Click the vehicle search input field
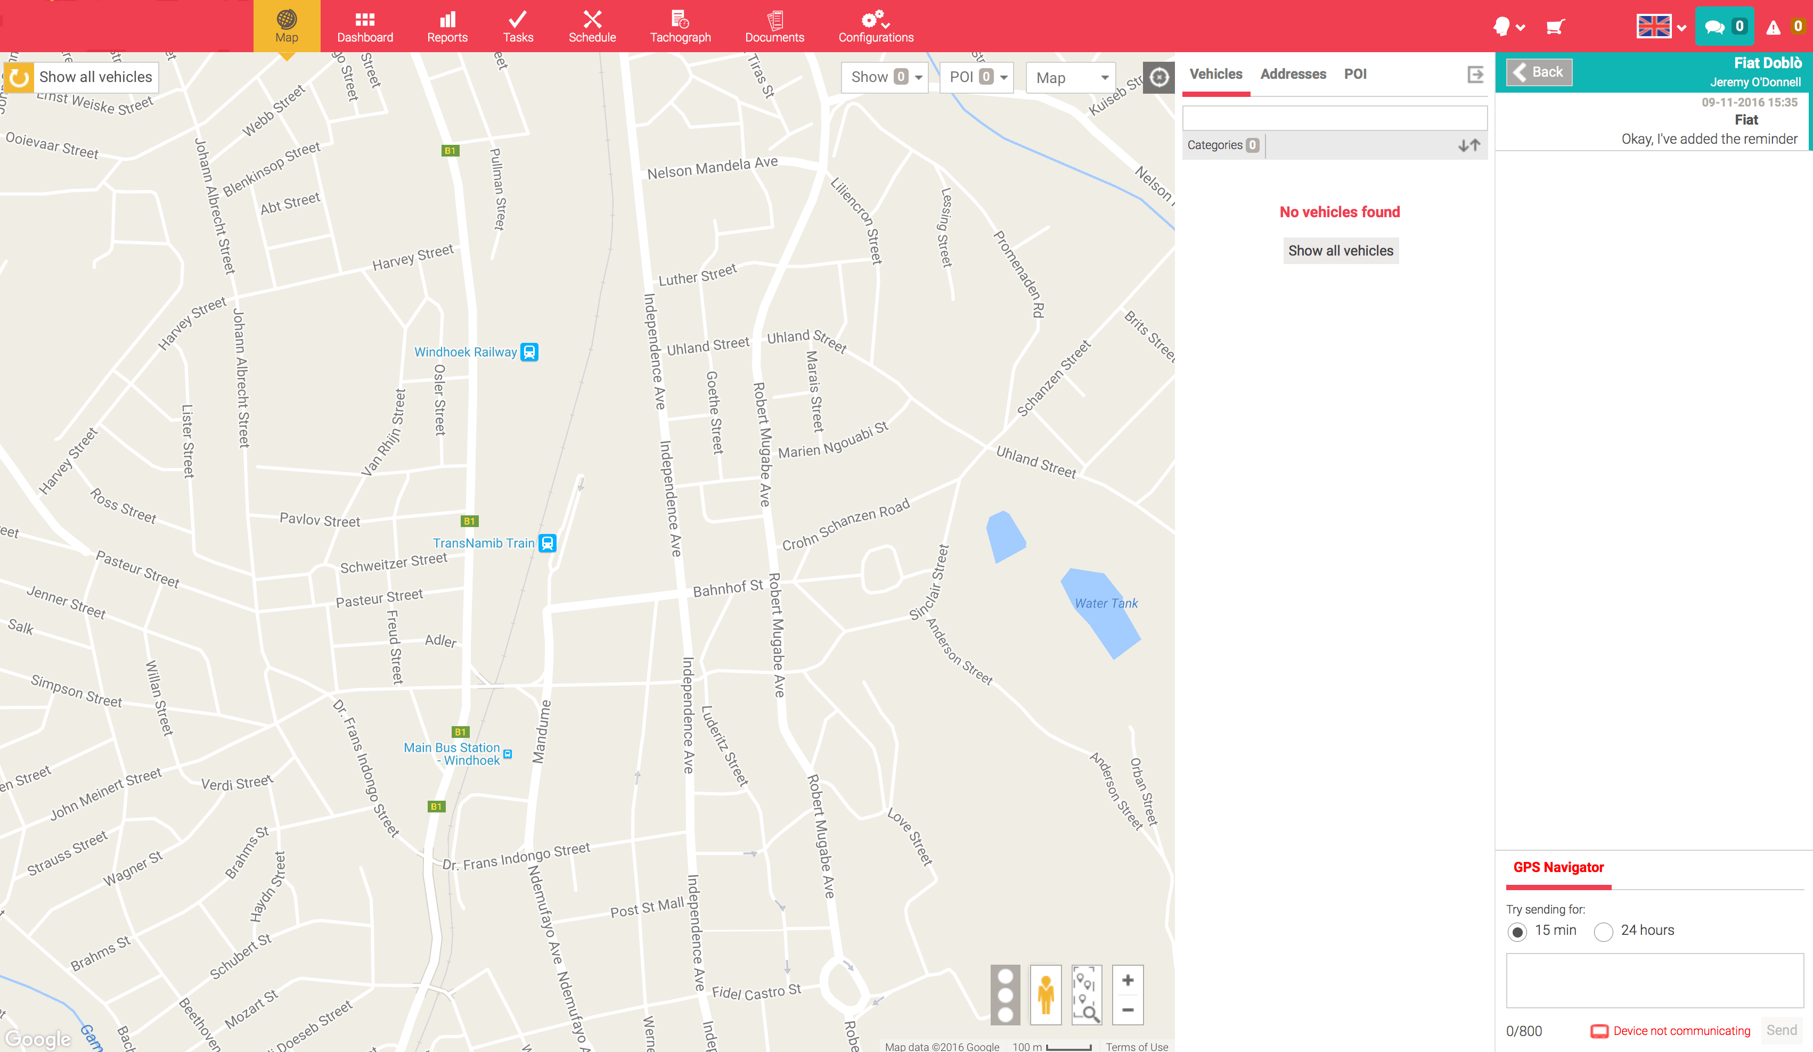The height and width of the screenshot is (1052, 1813). click(1335, 118)
